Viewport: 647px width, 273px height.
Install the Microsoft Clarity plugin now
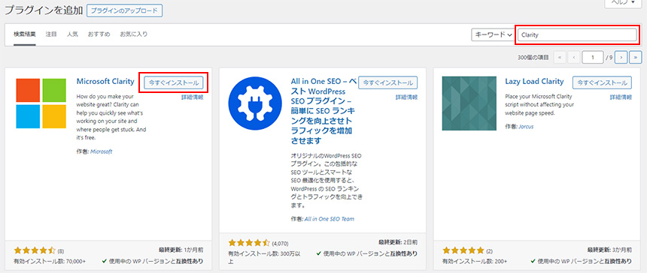pyautogui.click(x=174, y=82)
